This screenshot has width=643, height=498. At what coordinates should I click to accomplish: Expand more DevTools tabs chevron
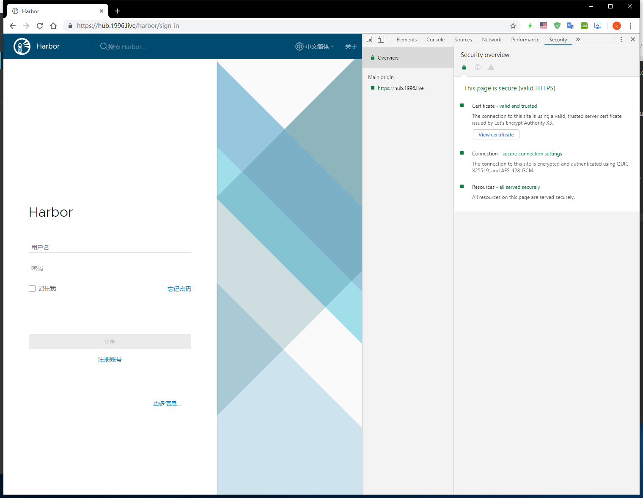(x=578, y=39)
